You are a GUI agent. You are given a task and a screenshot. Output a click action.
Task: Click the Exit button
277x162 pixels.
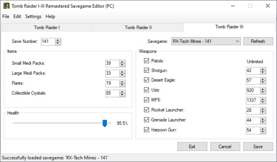(x=192, y=146)
